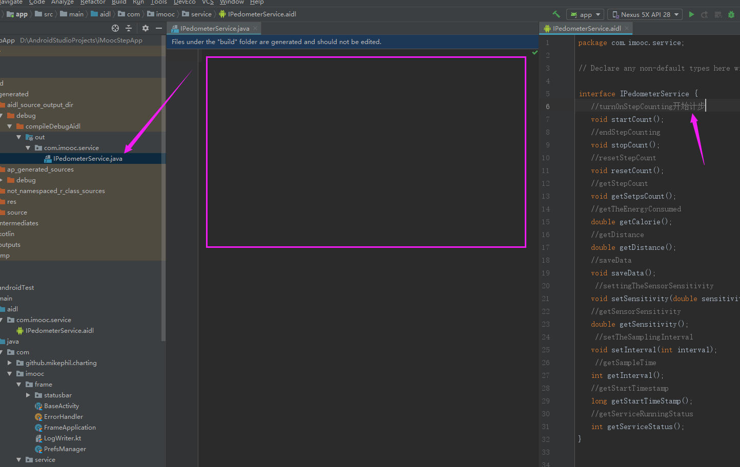The image size is (740, 467).
Task: Collapse the 'out' folder arrow
Action: point(18,137)
